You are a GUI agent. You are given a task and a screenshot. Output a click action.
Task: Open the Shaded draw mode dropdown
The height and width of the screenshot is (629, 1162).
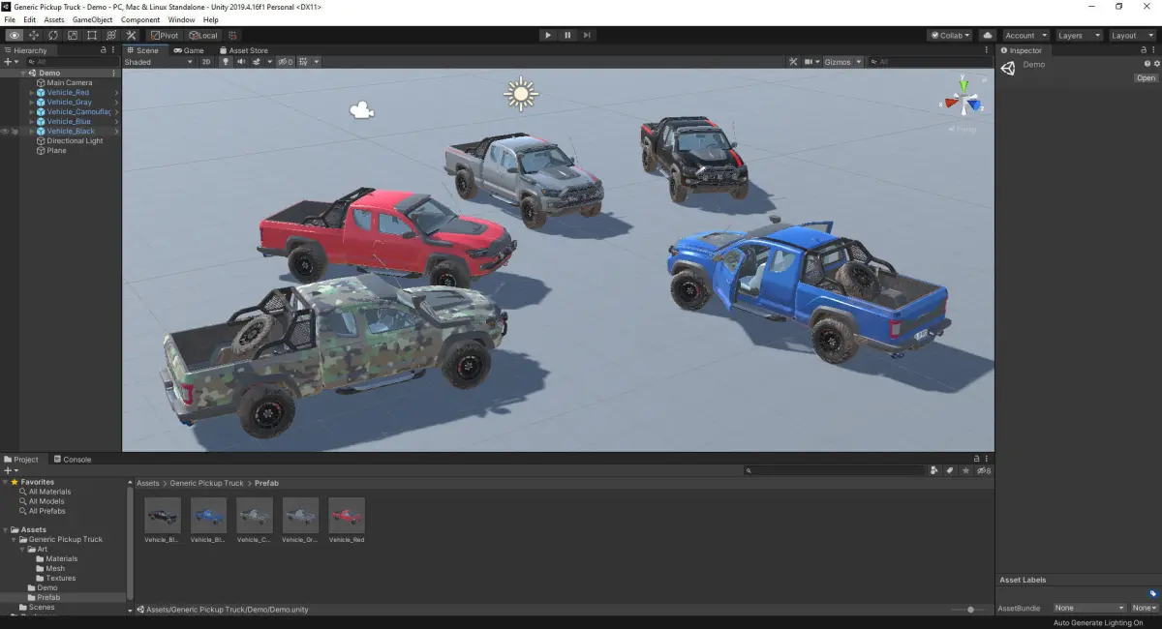[159, 62]
